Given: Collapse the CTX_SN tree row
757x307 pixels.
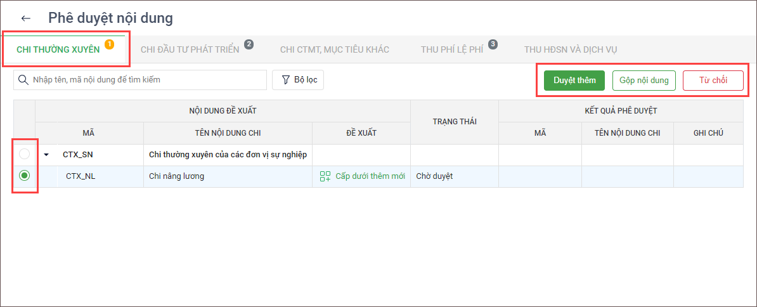Looking at the screenshot, I should click(x=46, y=155).
